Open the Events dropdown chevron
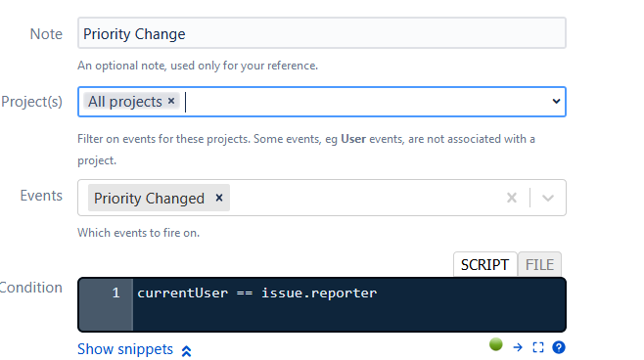 [548, 198]
